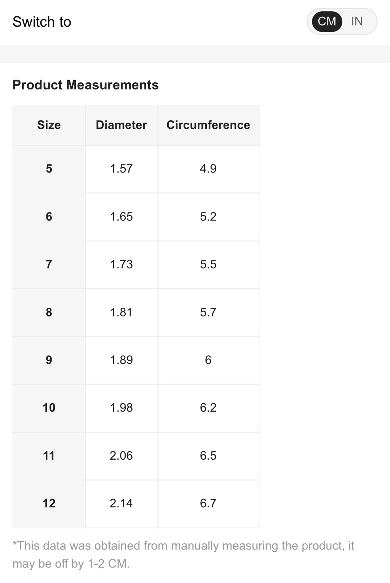Select the size 5 row label
The width and height of the screenshot is (390, 583).
tap(49, 169)
